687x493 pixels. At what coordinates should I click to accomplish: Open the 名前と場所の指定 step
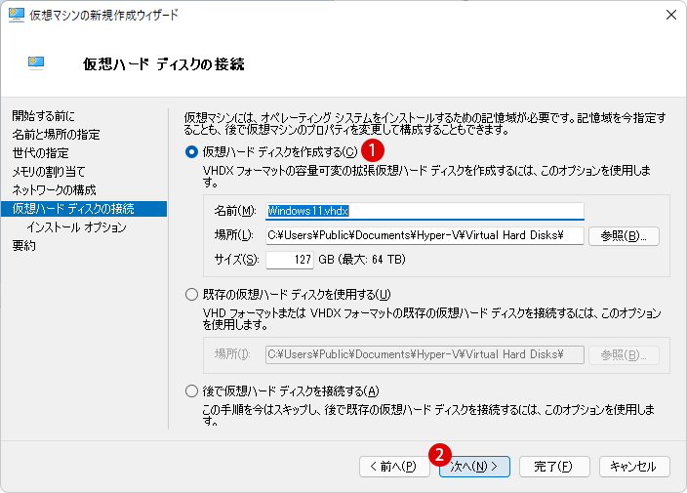(x=56, y=135)
